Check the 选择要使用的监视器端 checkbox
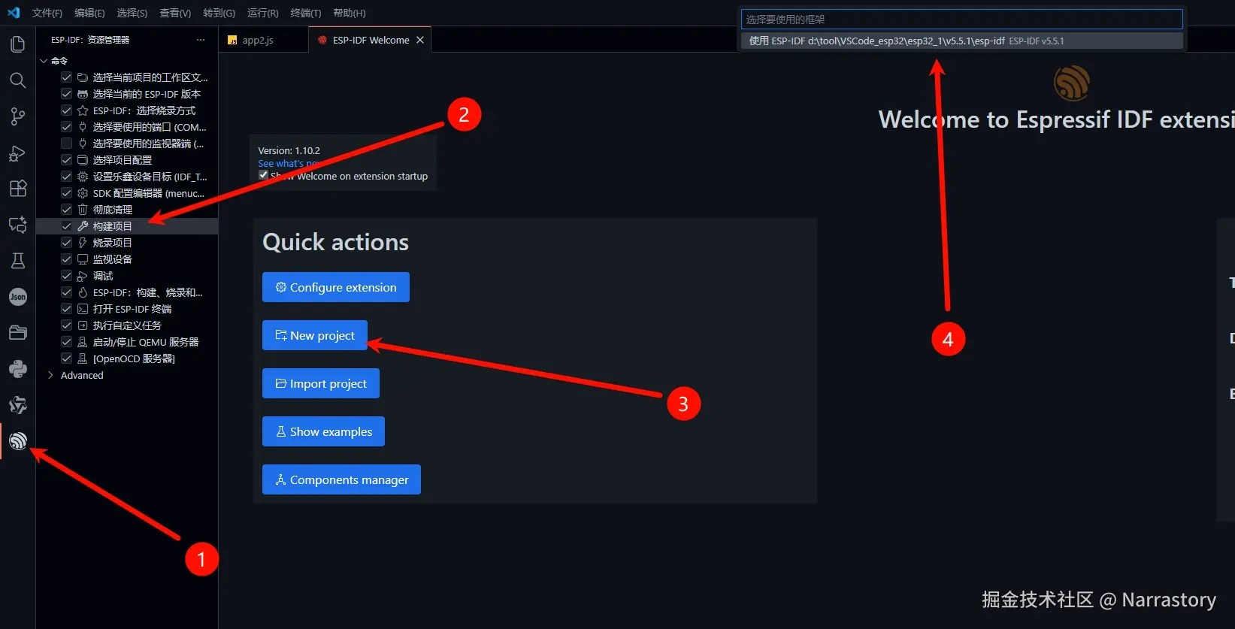1235x629 pixels. (x=66, y=144)
